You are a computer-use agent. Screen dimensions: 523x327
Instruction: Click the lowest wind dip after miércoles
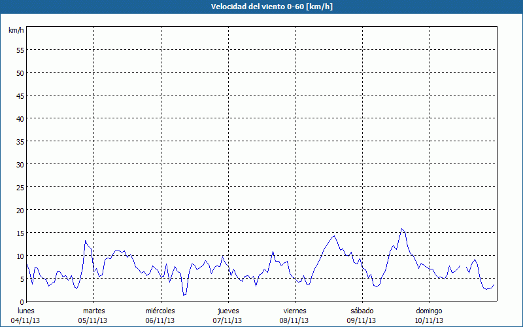coord(184,295)
